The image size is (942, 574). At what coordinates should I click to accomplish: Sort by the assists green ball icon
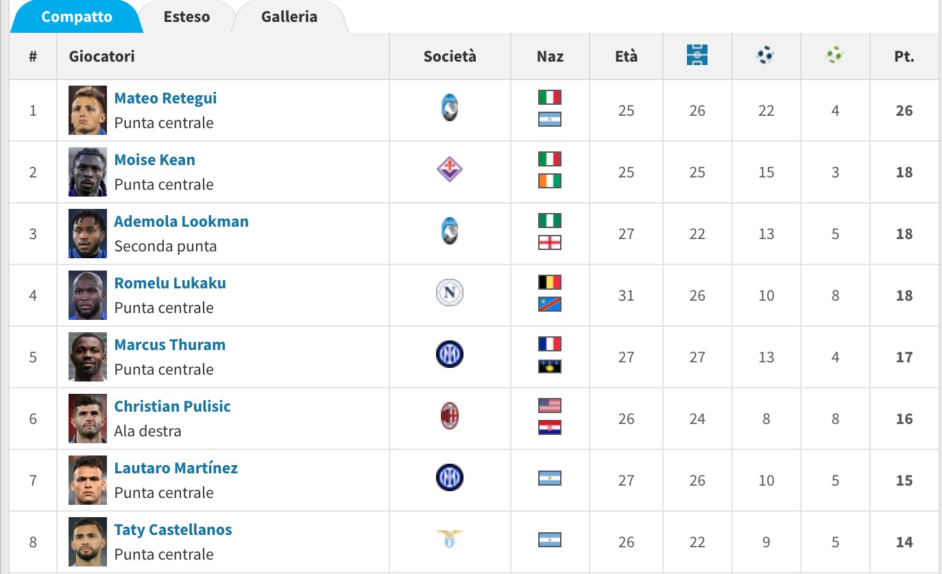(x=834, y=55)
